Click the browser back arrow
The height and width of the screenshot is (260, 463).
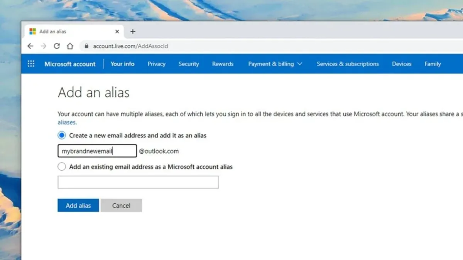[30, 46]
